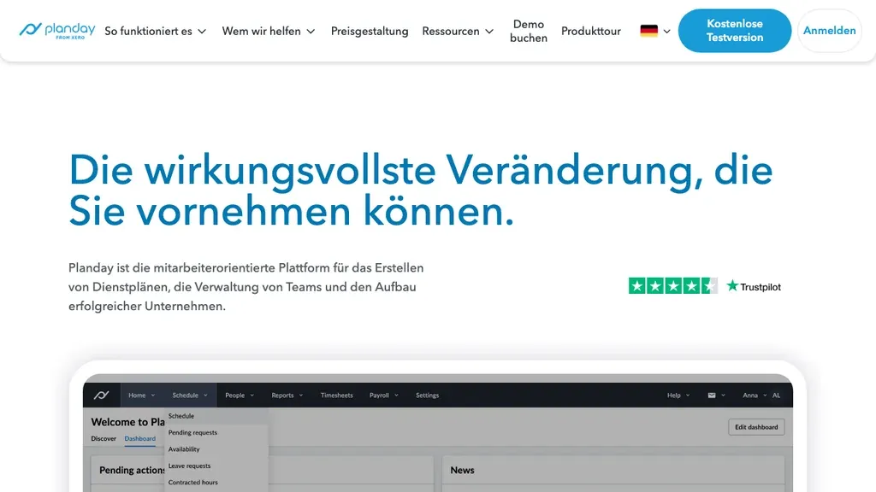Click 'Demo buchen' link
Viewport: 876px width, 492px height.
[x=529, y=32]
